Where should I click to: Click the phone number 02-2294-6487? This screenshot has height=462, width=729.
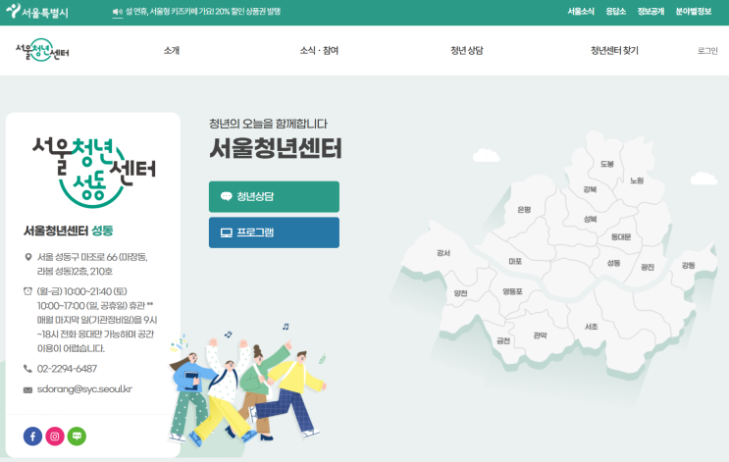pyautogui.click(x=67, y=369)
